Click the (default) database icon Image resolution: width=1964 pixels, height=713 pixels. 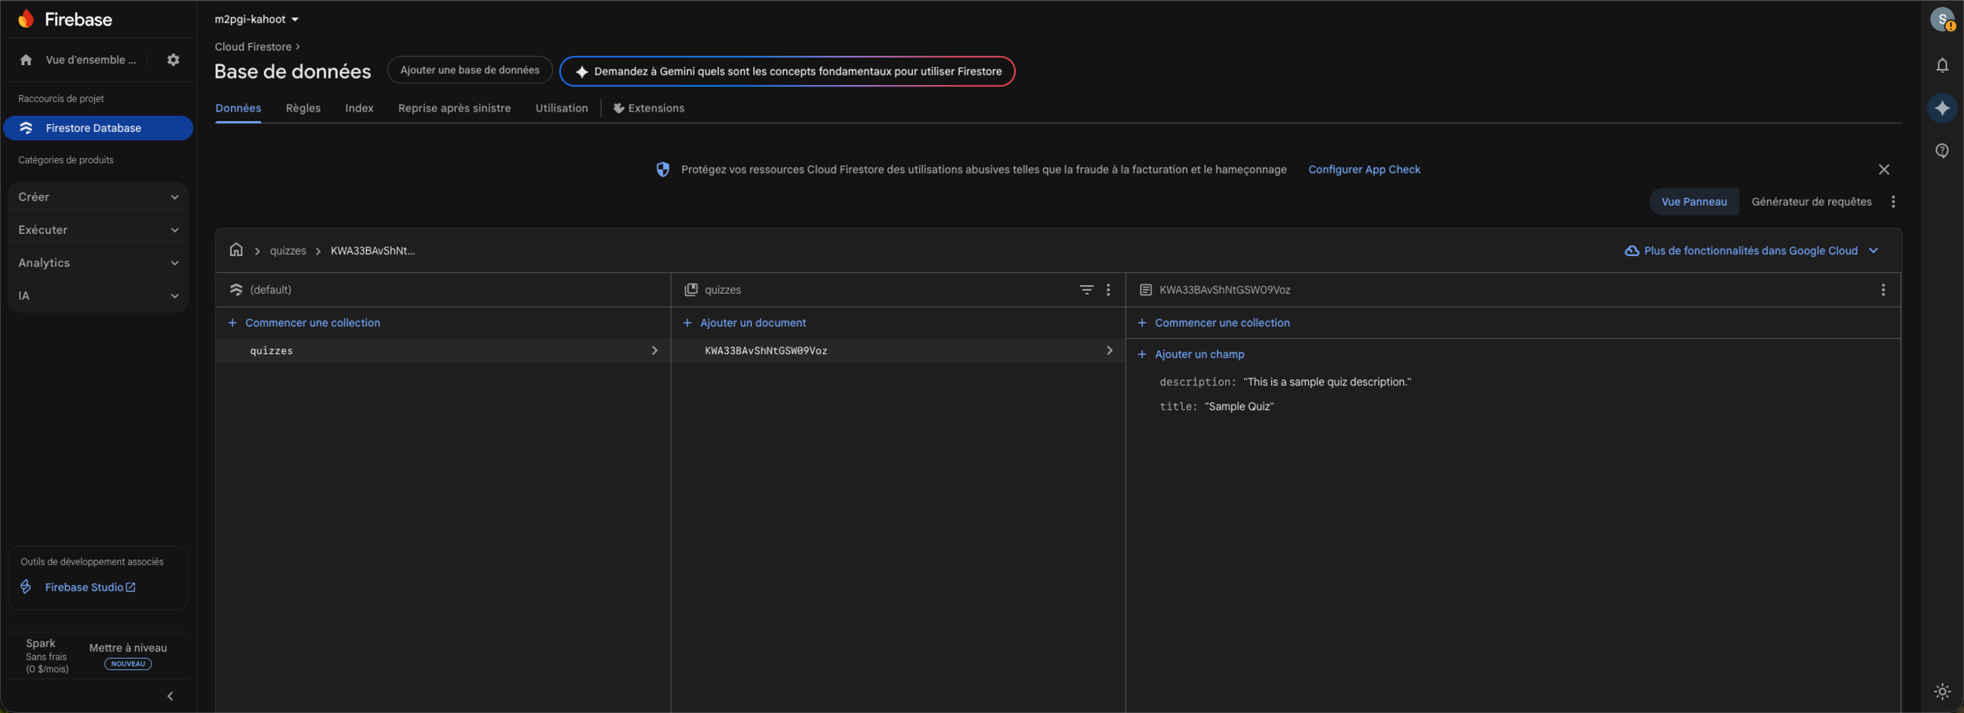(236, 290)
